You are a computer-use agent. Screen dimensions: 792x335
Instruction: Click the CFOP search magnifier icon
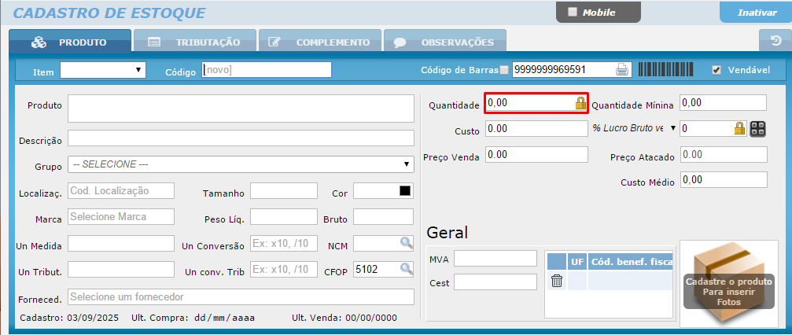tap(406, 269)
